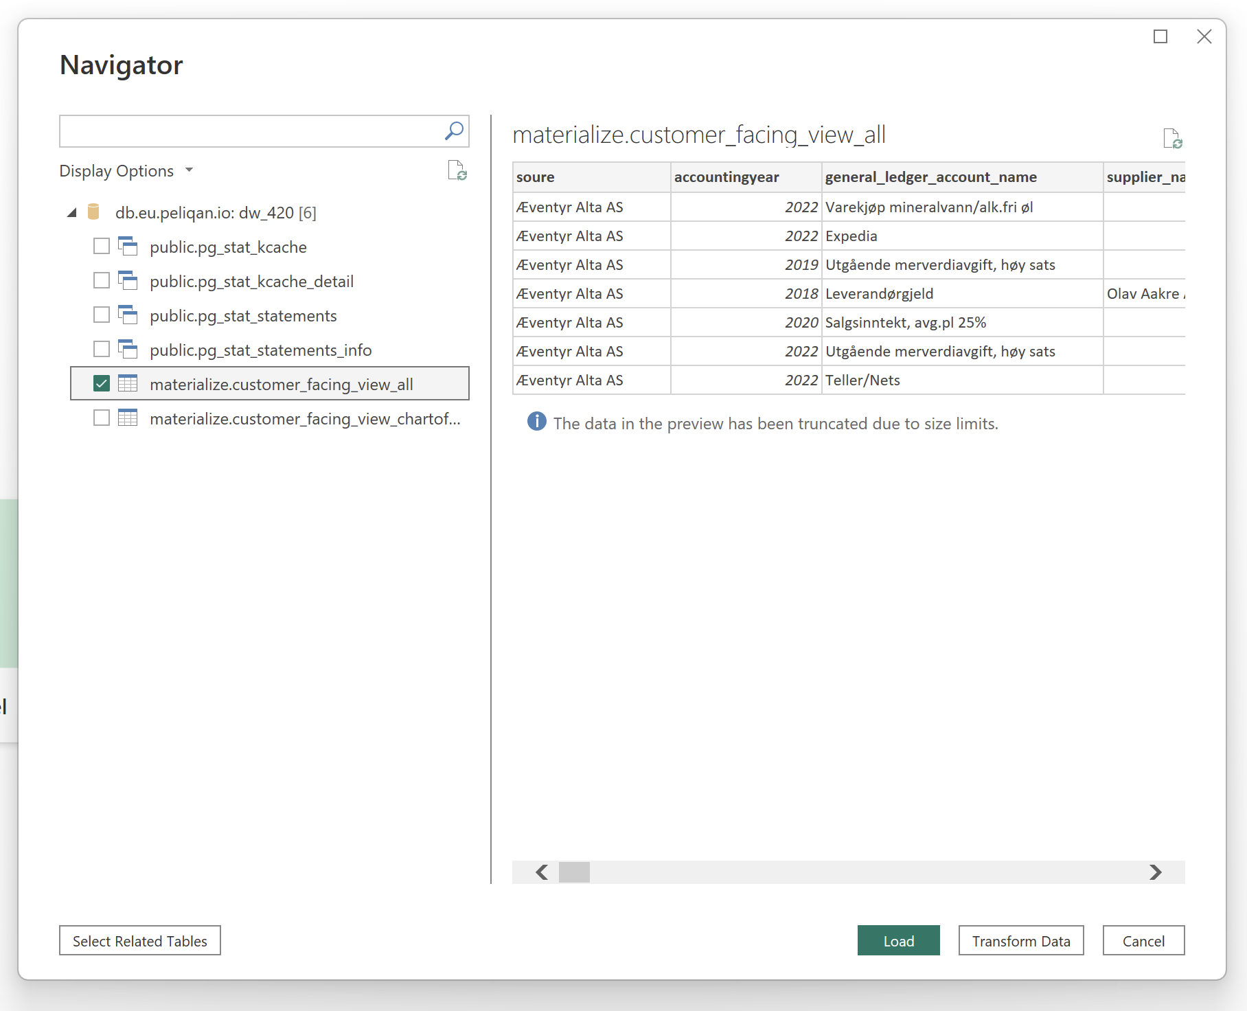Click the preview horizontal scrollbar thumb

click(x=574, y=872)
